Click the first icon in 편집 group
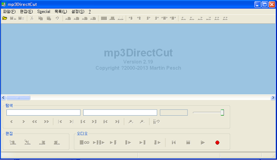277x160 pixels. tap(13, 143)
